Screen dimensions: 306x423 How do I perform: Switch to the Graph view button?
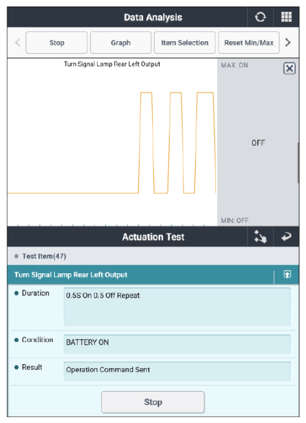121,42
